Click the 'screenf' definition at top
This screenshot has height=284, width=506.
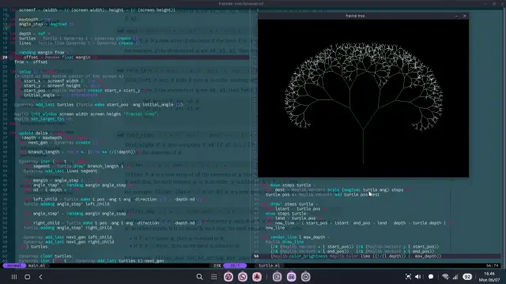pyautogui.click(x=93, y=10)
